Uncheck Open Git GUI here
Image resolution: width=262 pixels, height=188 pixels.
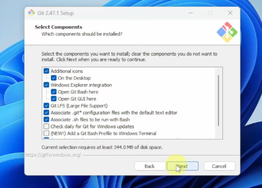coord(54,99)
